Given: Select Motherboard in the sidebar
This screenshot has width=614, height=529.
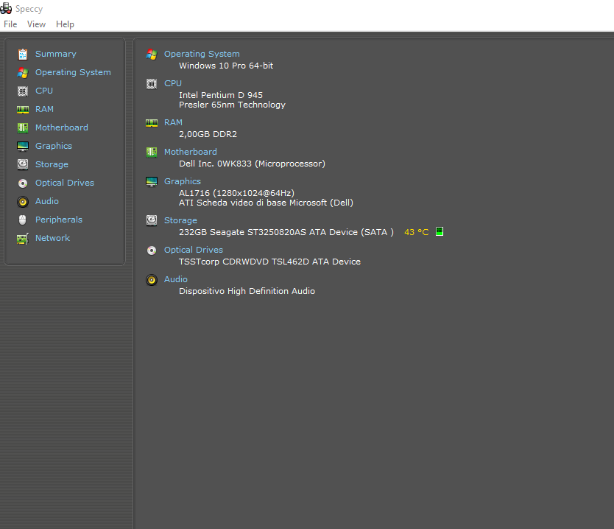Looking at the screenshot, I should tap(62, 127).
